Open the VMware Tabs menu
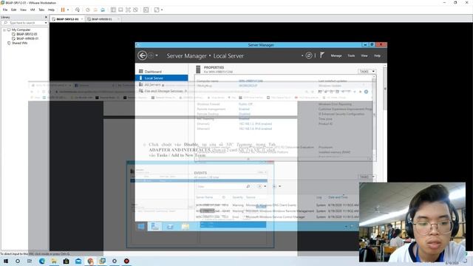This screenshot has width=473, height=266. pos(41,10)
